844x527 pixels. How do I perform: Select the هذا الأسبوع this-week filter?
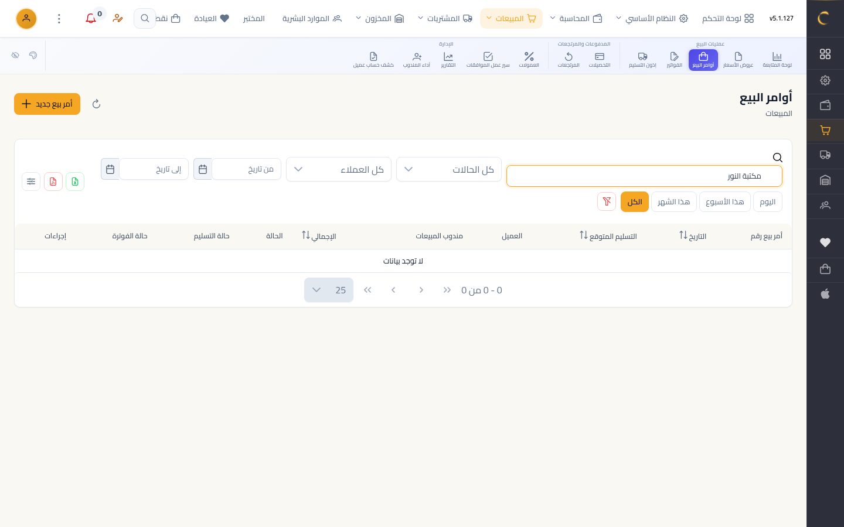[725, 201]
